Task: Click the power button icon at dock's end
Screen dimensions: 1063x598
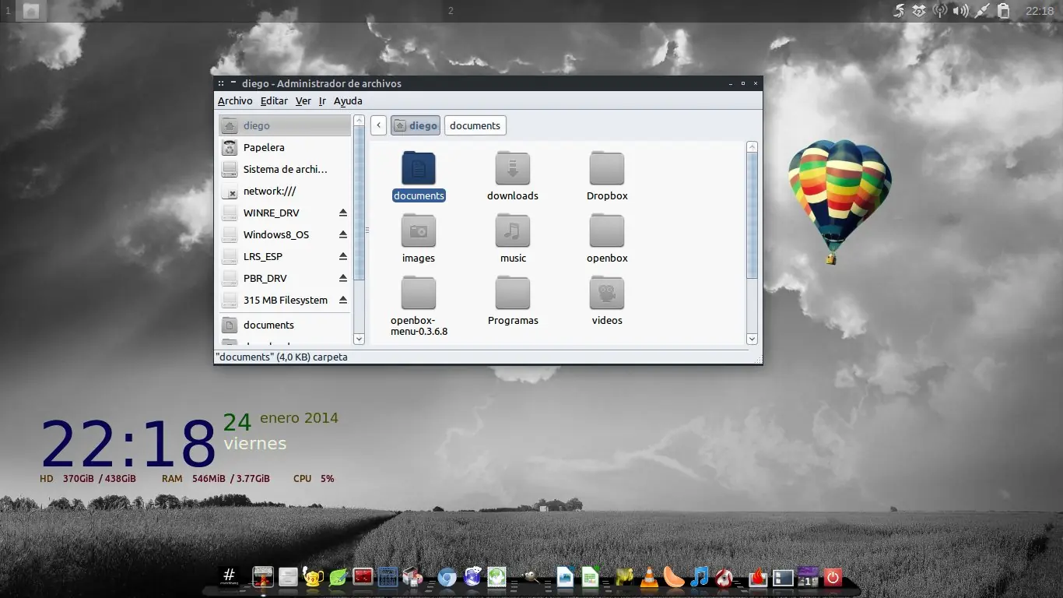Action: click(832, 578)
